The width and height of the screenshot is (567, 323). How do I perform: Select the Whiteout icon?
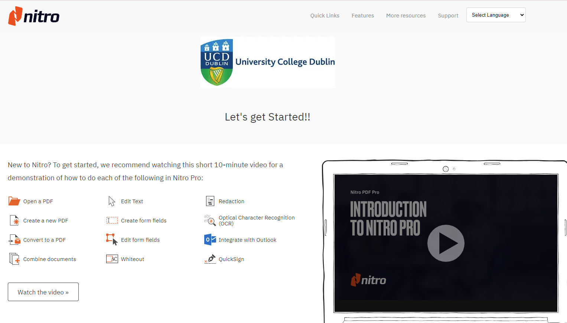coord(112,258)
